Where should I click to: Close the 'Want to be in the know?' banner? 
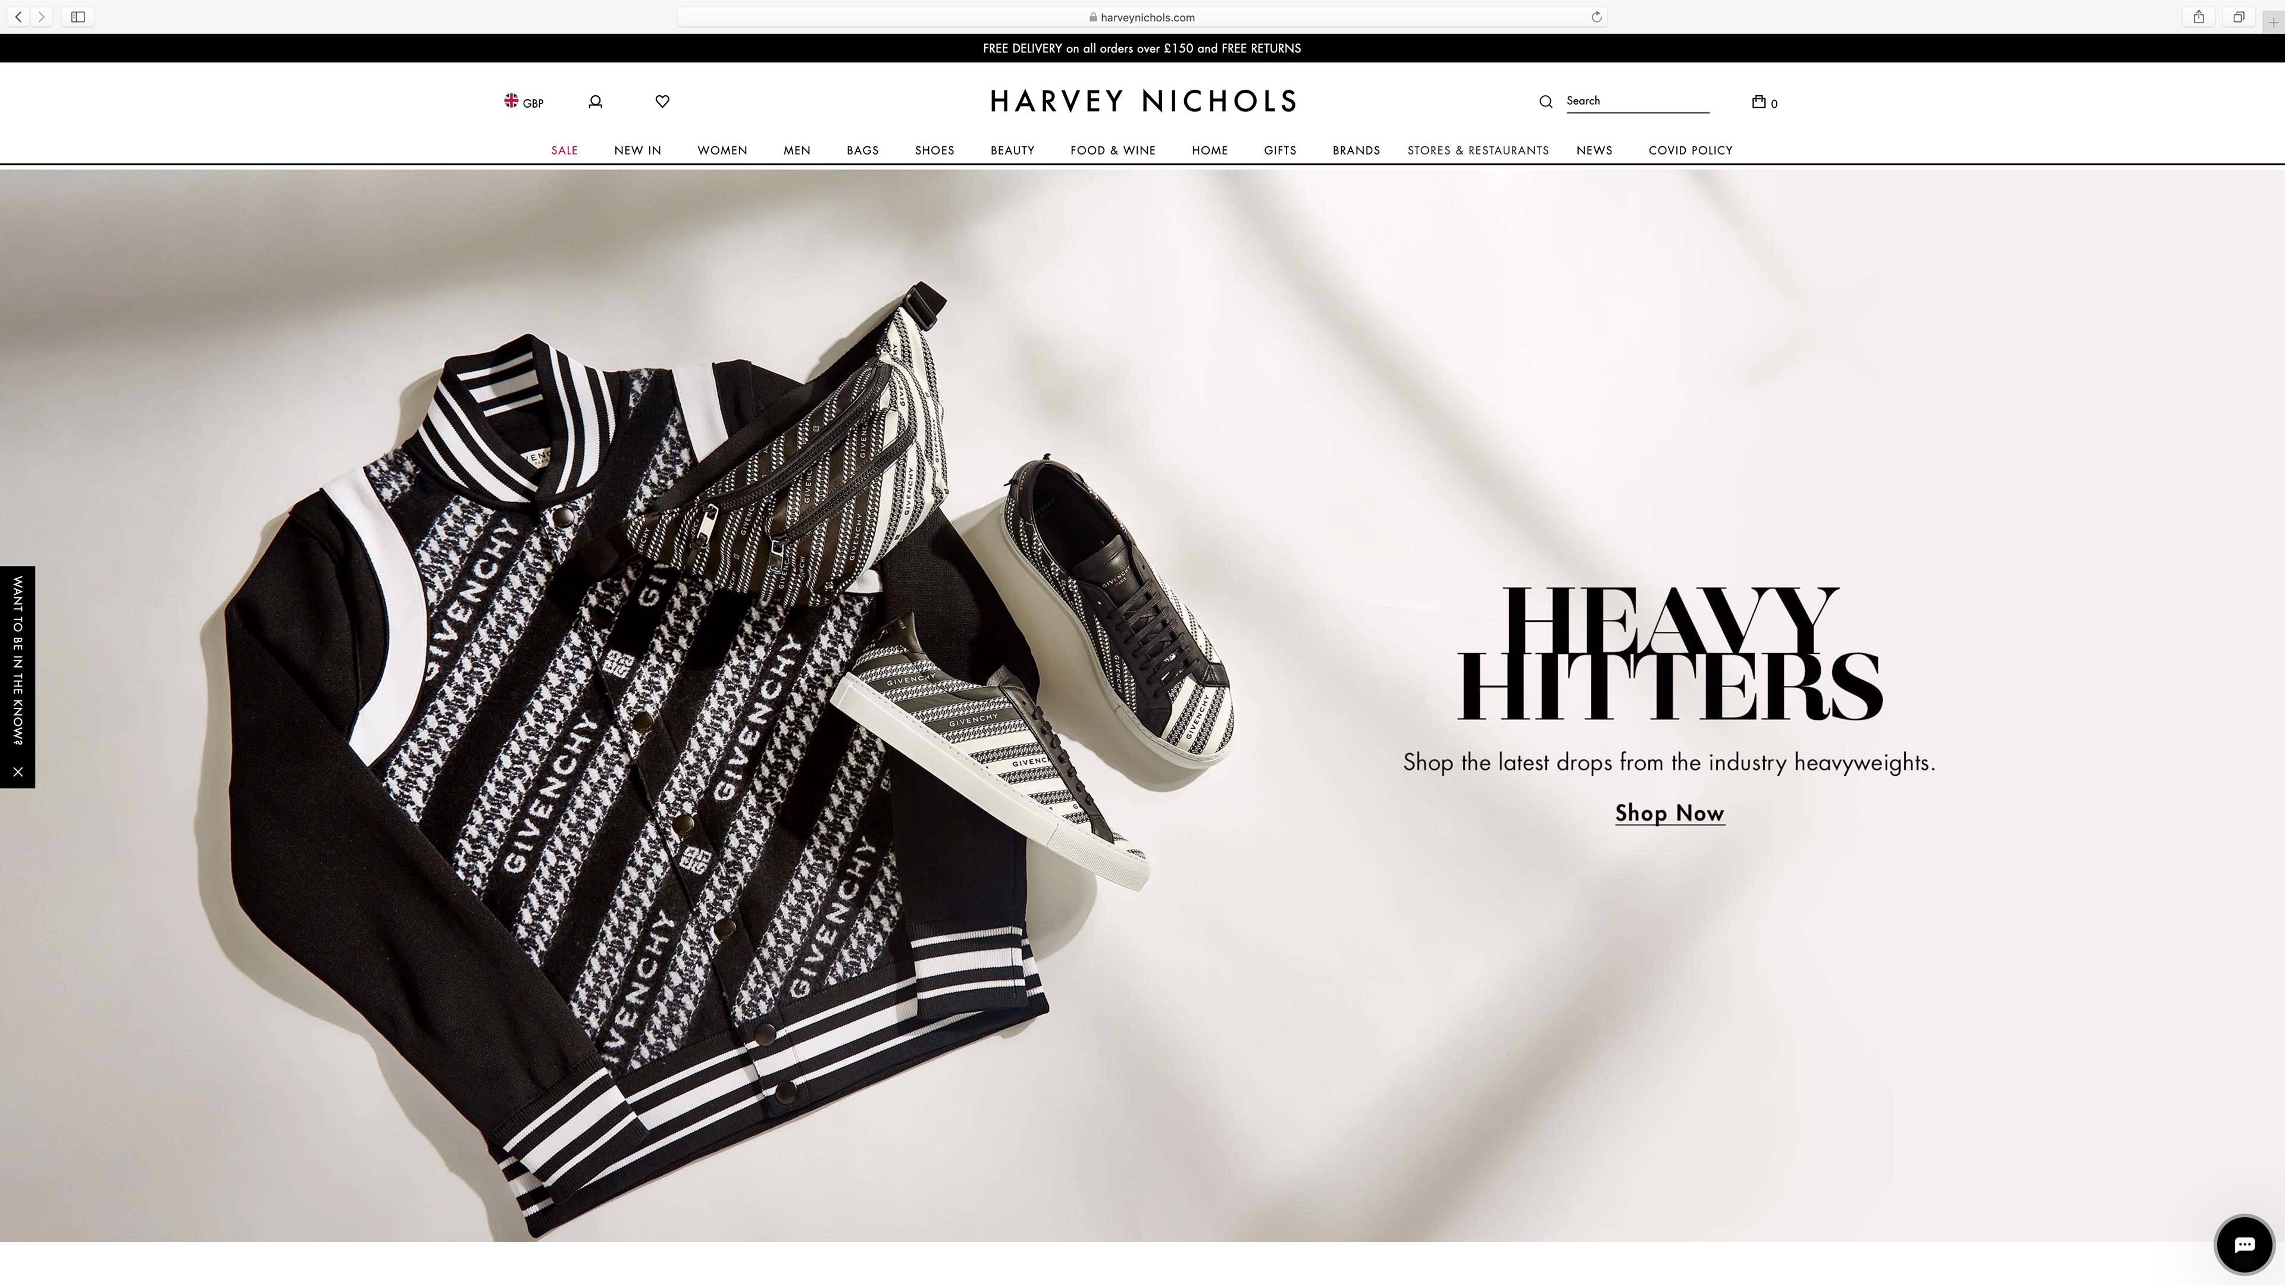(x=18, y=772)
